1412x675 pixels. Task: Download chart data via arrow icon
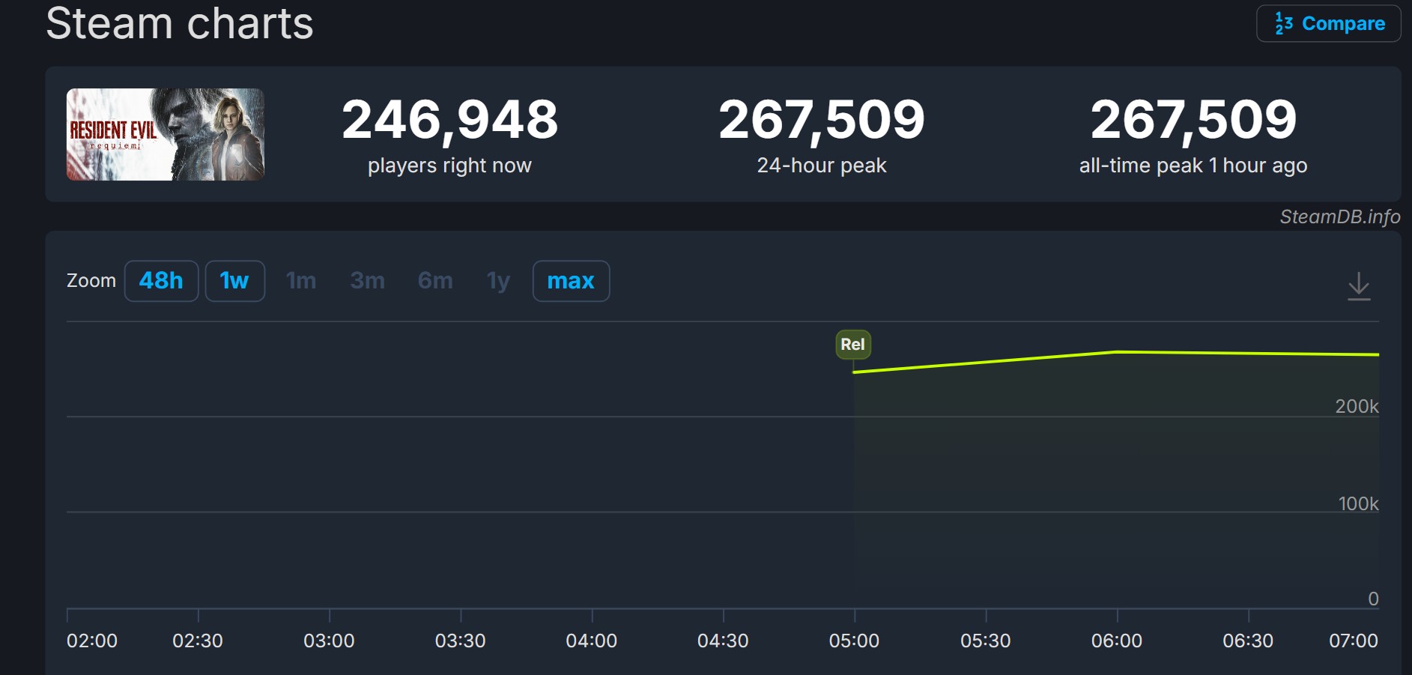[1358, 286]
